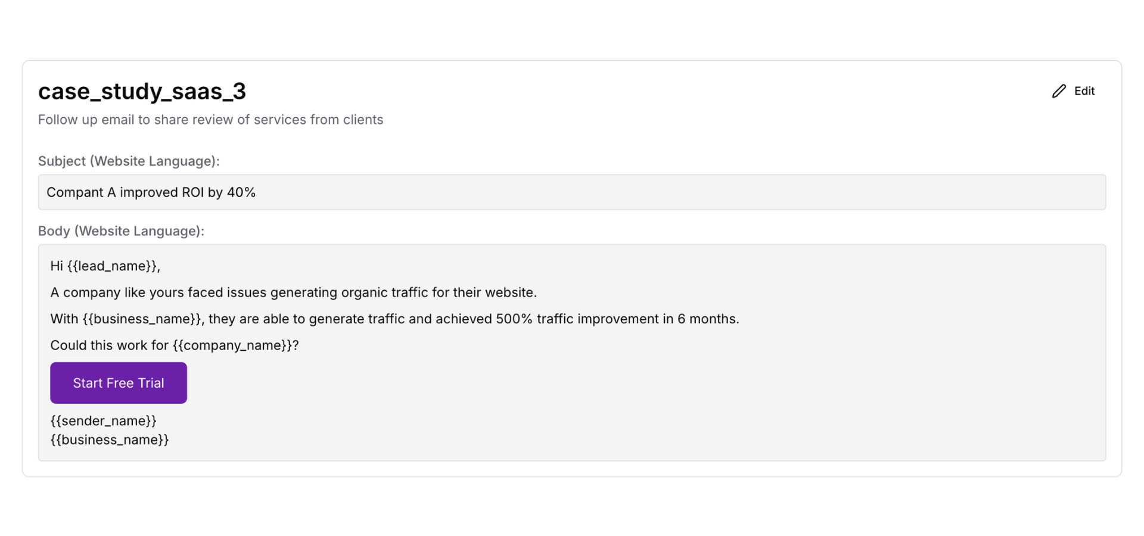Click the line mentioning 500% traffic improvement
This screenshot has width=1144, height=536.
394,319
